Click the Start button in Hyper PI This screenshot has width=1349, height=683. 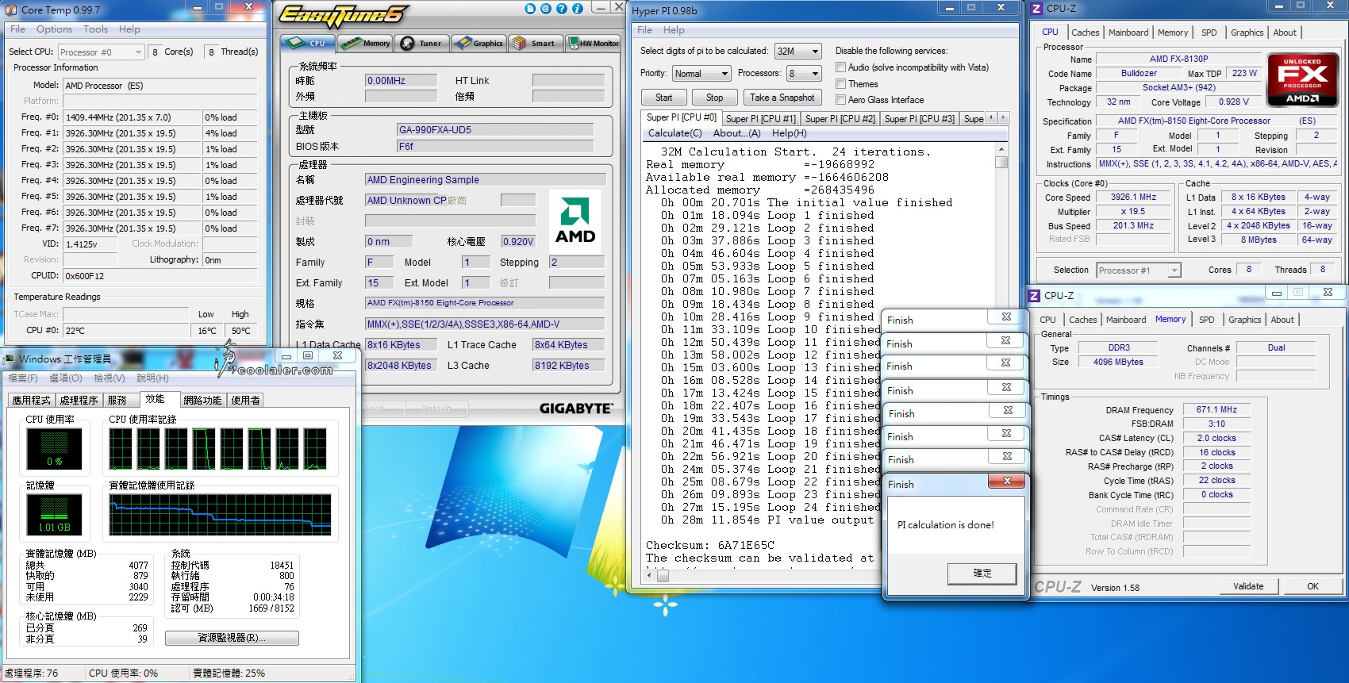664,98
